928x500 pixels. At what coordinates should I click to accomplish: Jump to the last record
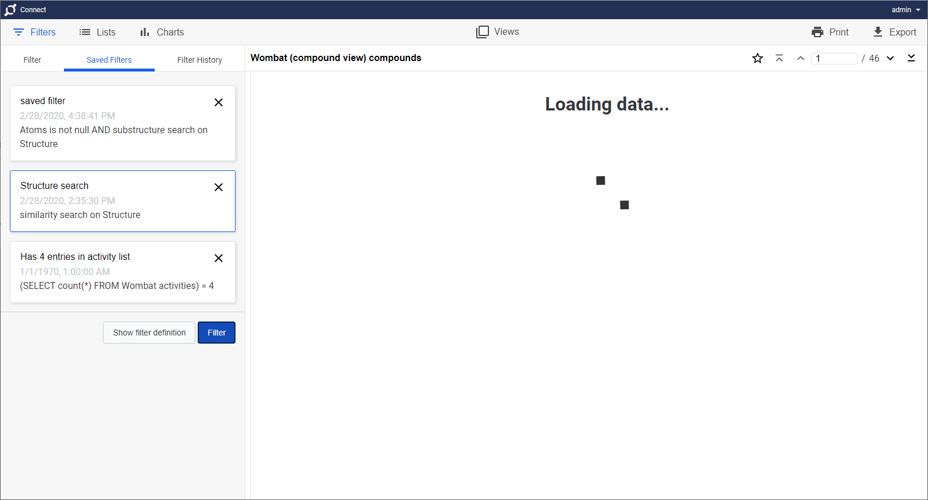pyautogui.click(x=911, y=58)
